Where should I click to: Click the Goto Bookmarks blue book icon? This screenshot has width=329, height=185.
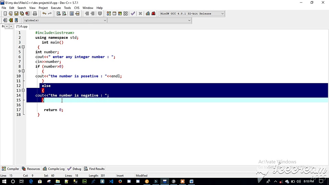pyautogui.click(x=16, y=20)
